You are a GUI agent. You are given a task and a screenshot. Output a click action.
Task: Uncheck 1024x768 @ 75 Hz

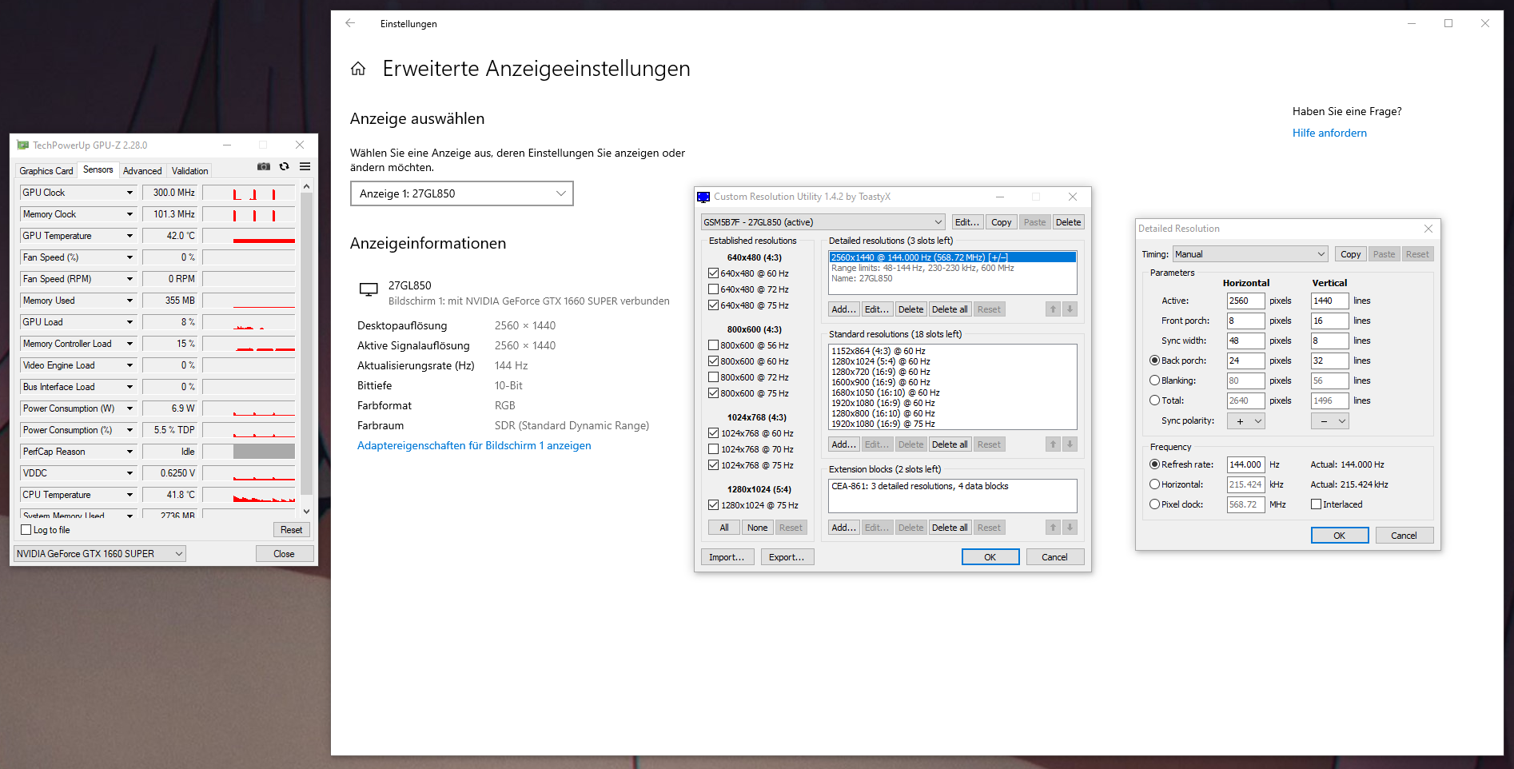(713, 465)
